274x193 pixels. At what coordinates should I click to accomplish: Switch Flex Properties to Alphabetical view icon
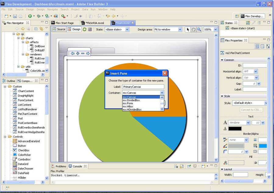click(x=268, y=46)
